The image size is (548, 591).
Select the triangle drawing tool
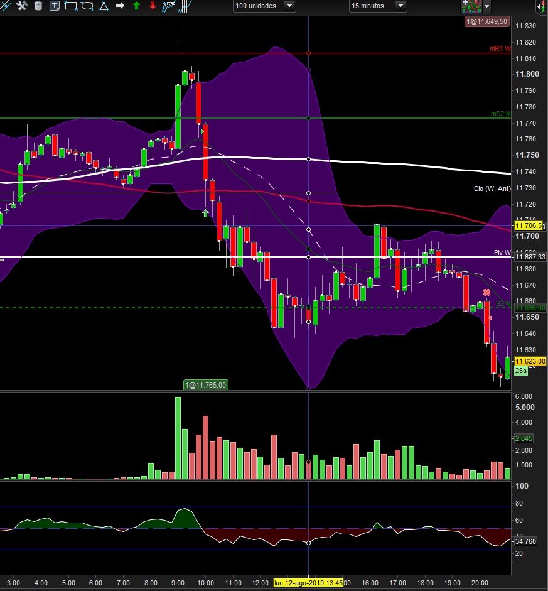point(104,6)
